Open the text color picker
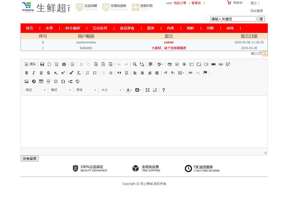Viewport: 292px width, 207px height. coord(128,90)
